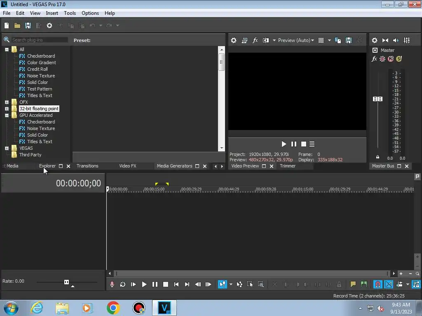This screenshot has width=422, height=316.
Task: Select Color Gradient generator
Action: [42, 63]
